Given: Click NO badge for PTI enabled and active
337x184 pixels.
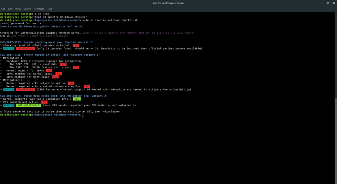Looking at the screenshot, I should [x=44, y=102].
